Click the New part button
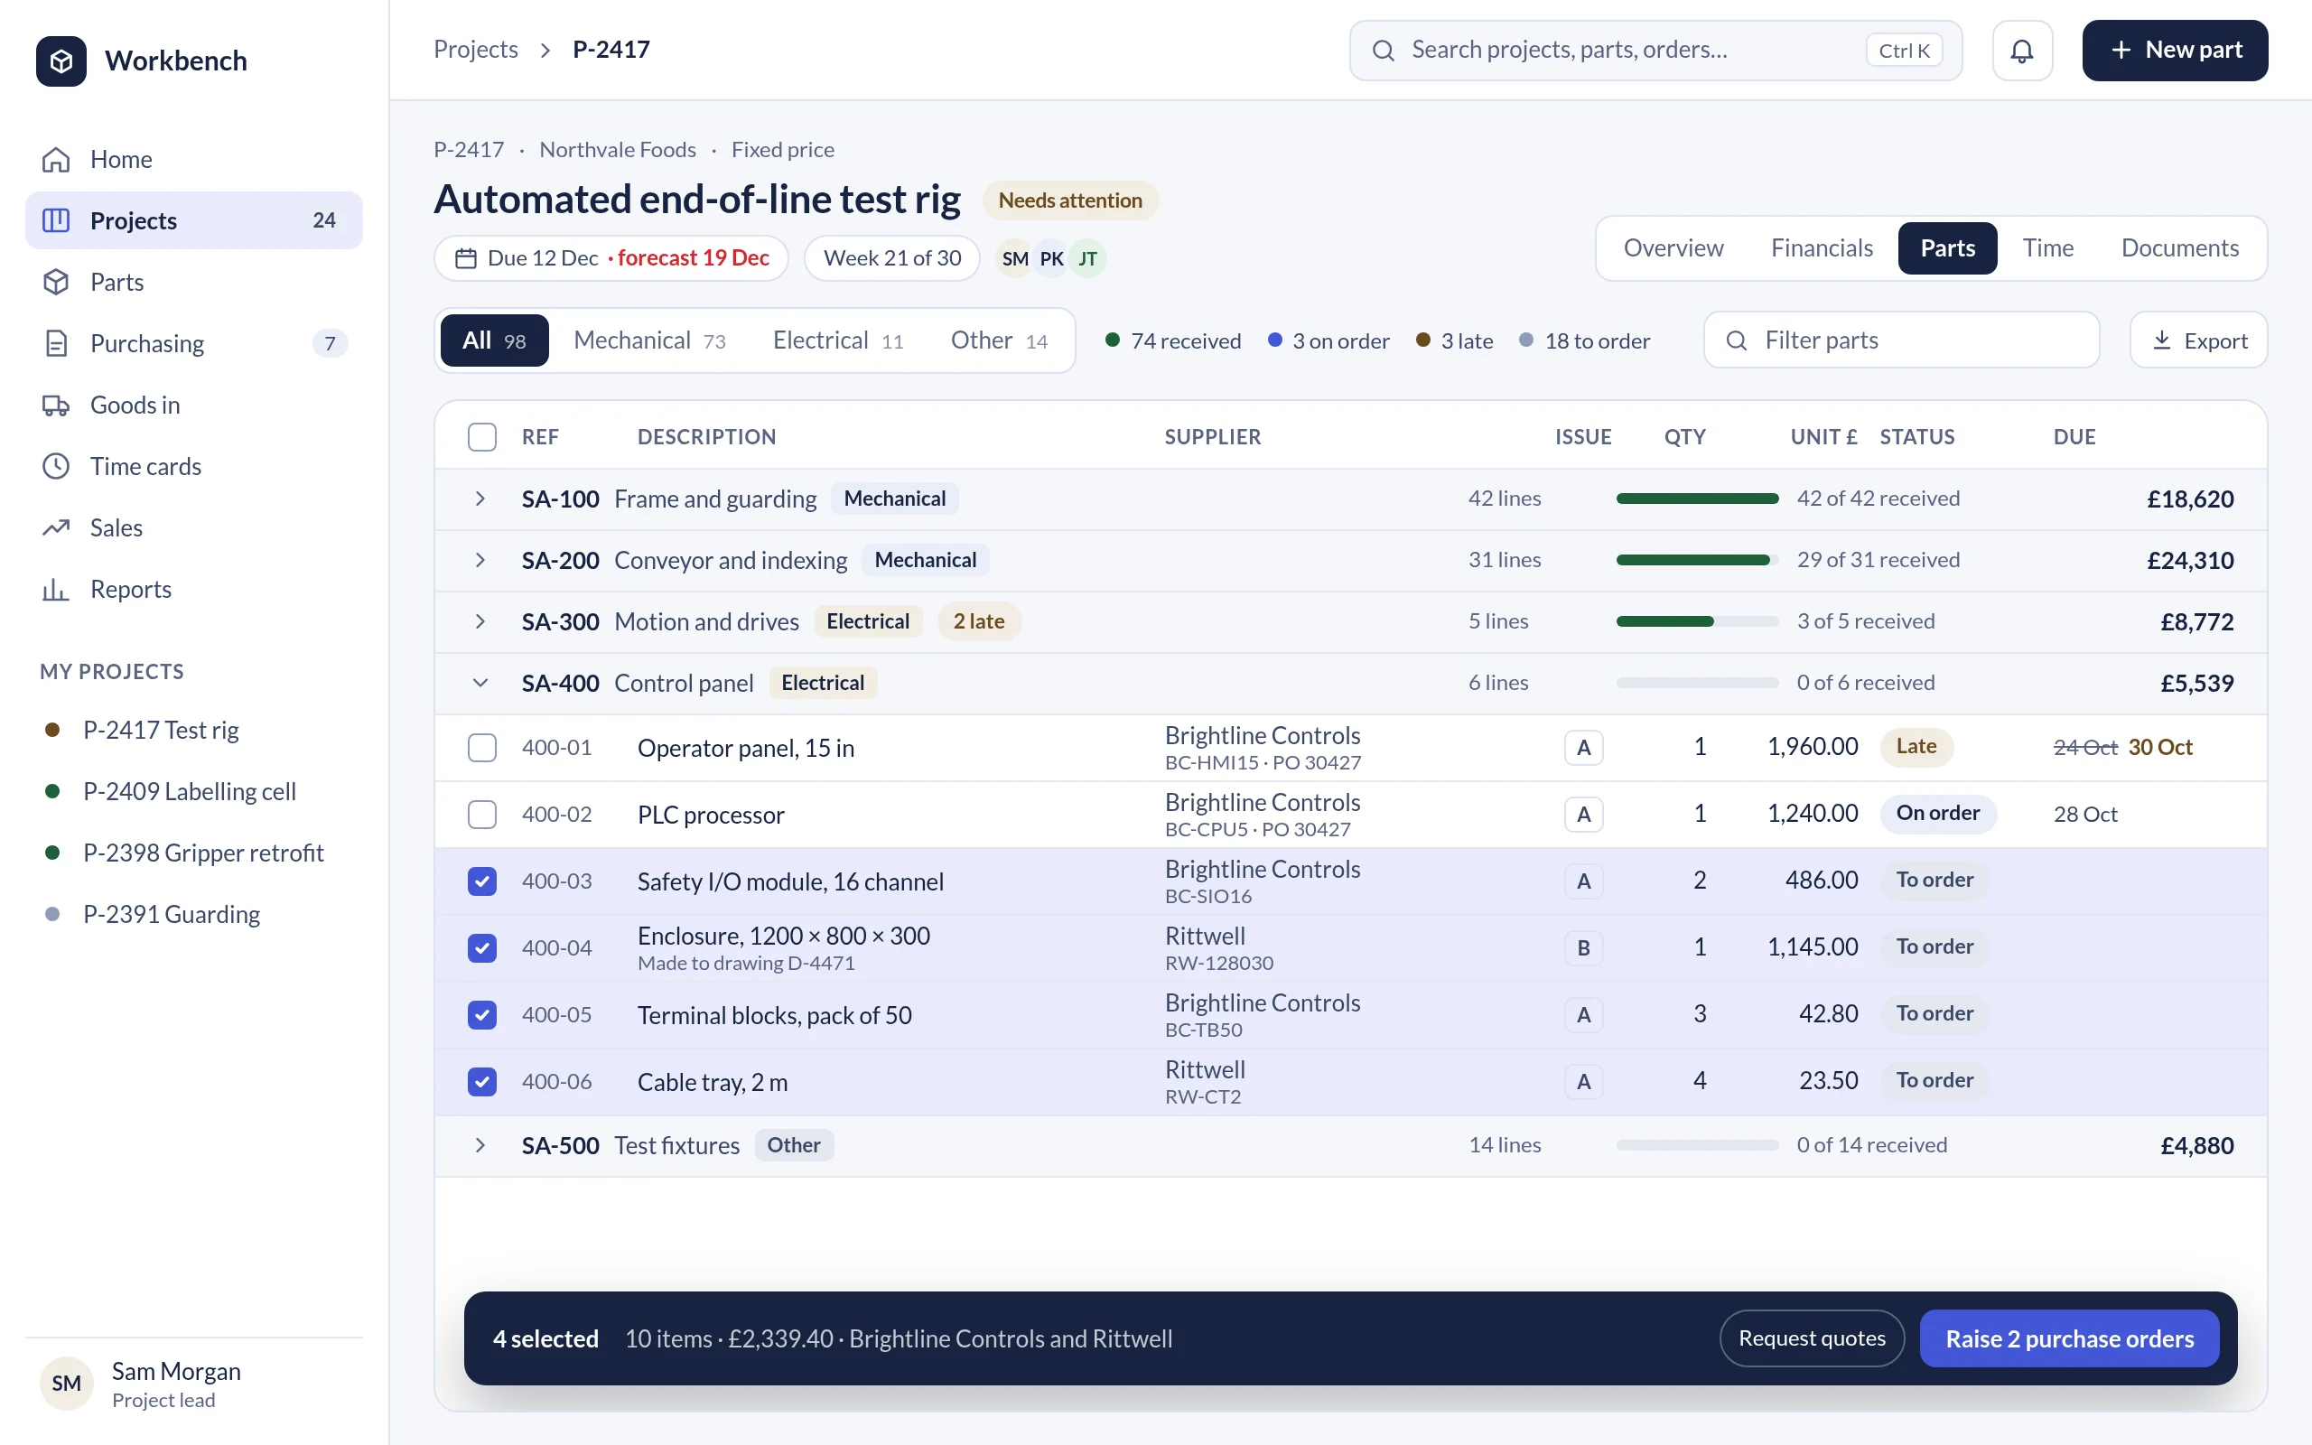Screen dimensions: 2312x1445 (x=2175, y=50)
